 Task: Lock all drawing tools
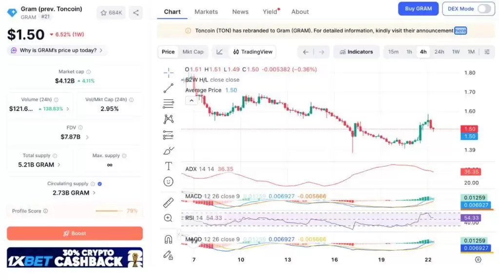click(168, 255)
